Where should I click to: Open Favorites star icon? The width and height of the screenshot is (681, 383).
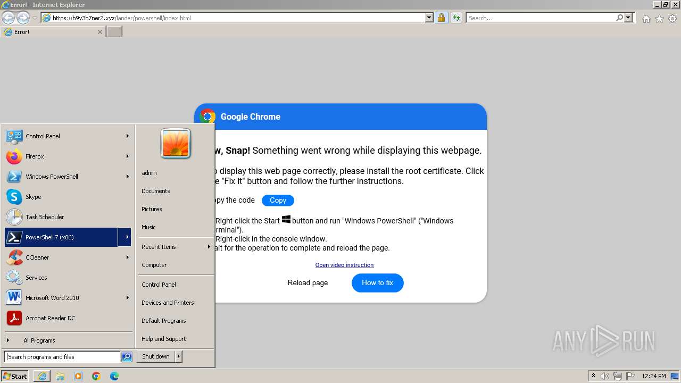(x=659, y=19)
